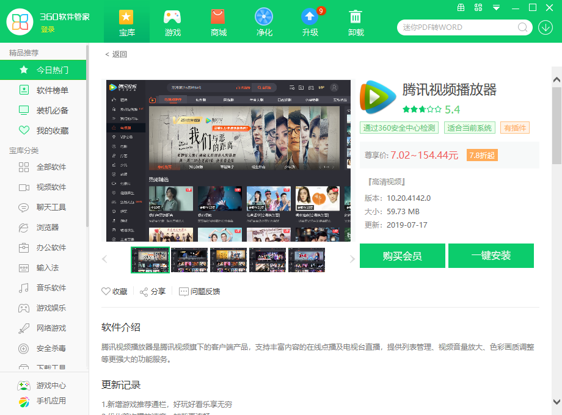Select the 全部软件 category
This screenshot has width=562, height=415.
click(43, 167)
